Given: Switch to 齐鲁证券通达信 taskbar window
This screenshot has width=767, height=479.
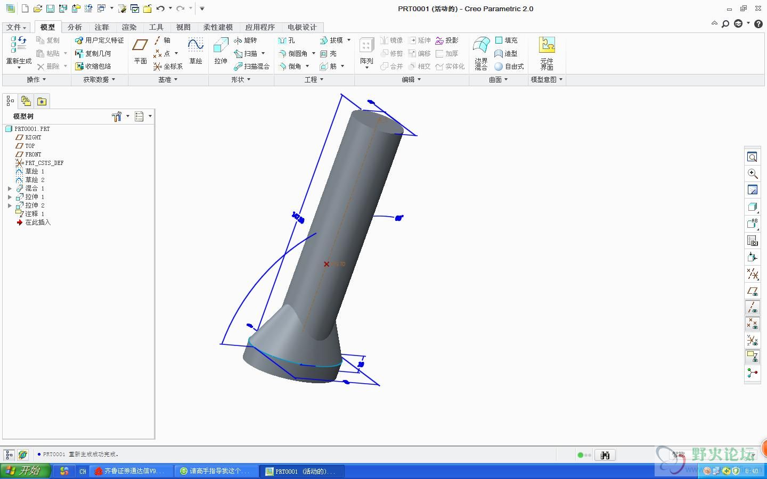Looking at the screenshot, I should click(130, 472).
